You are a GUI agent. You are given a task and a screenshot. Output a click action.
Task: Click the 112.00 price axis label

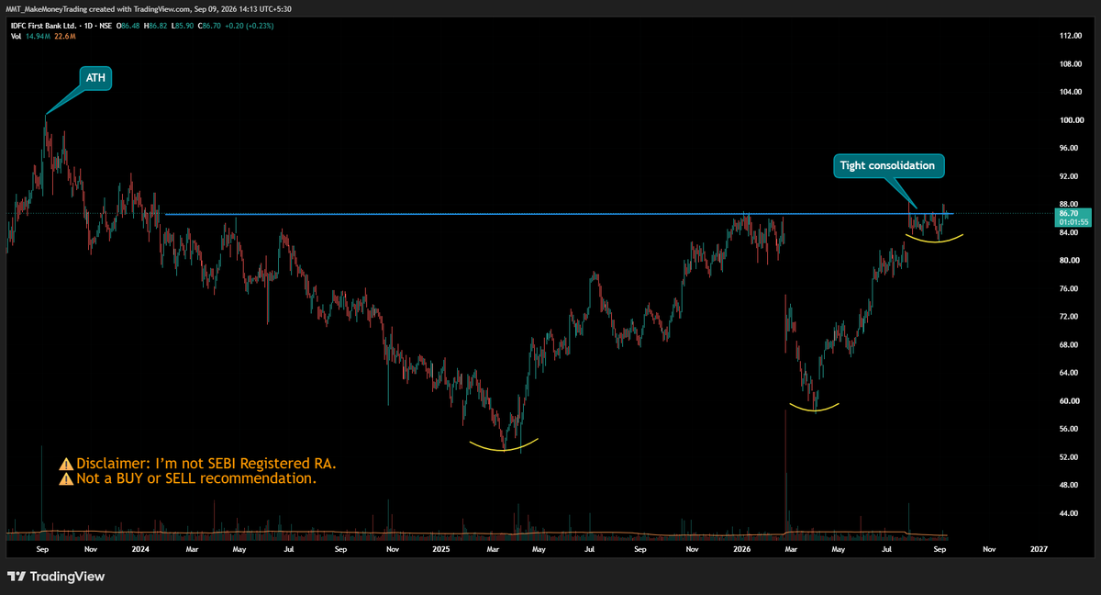(1073, 36)
